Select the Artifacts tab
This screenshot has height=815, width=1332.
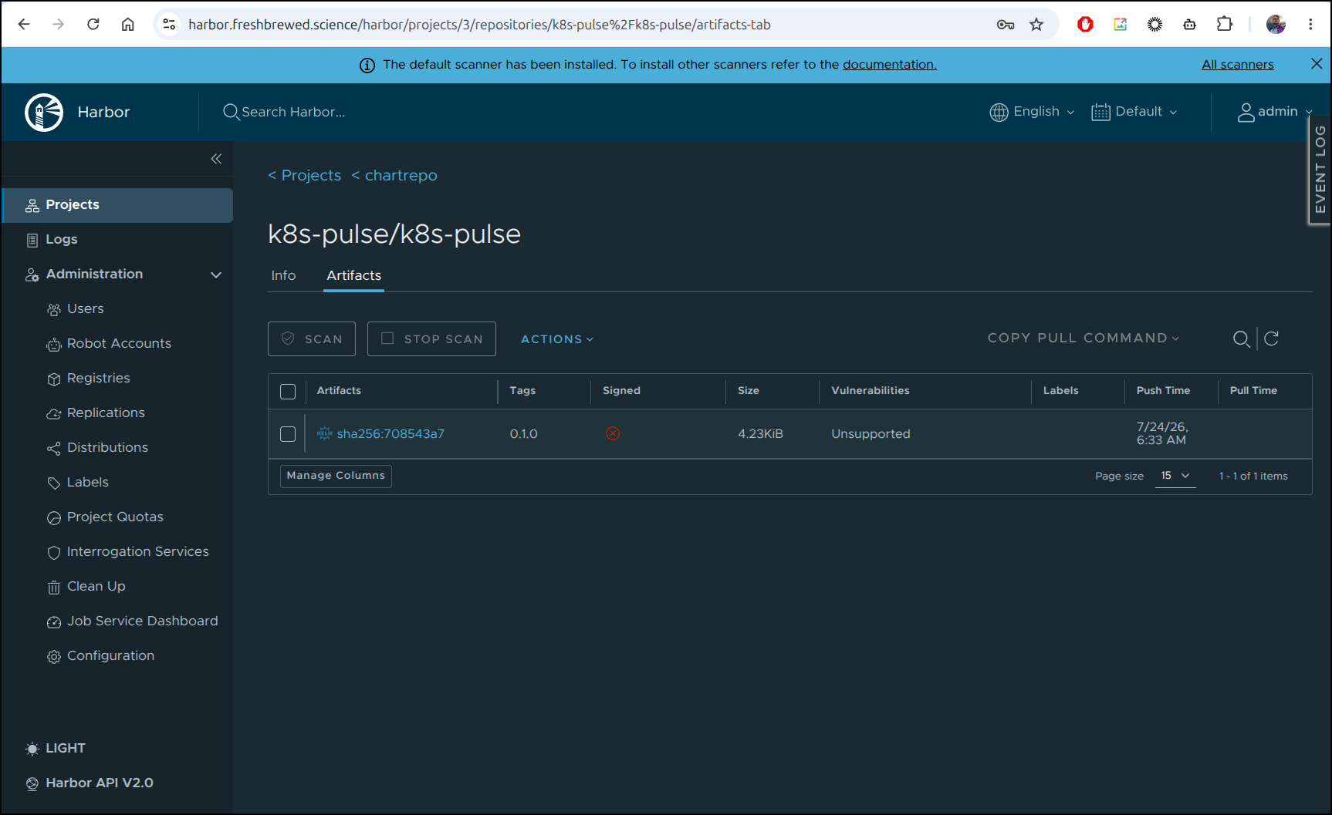[x=354, y=276]
